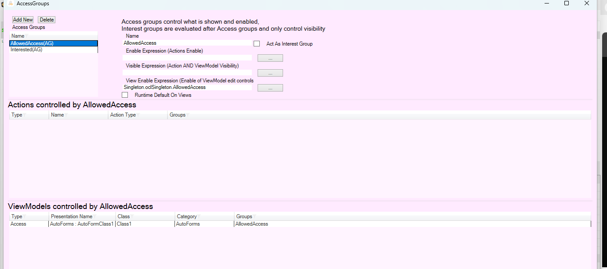Image resolution: width=607 pixels, height=269 pixels.
Task: Select the Class1 cell
Action: [145, 224]
